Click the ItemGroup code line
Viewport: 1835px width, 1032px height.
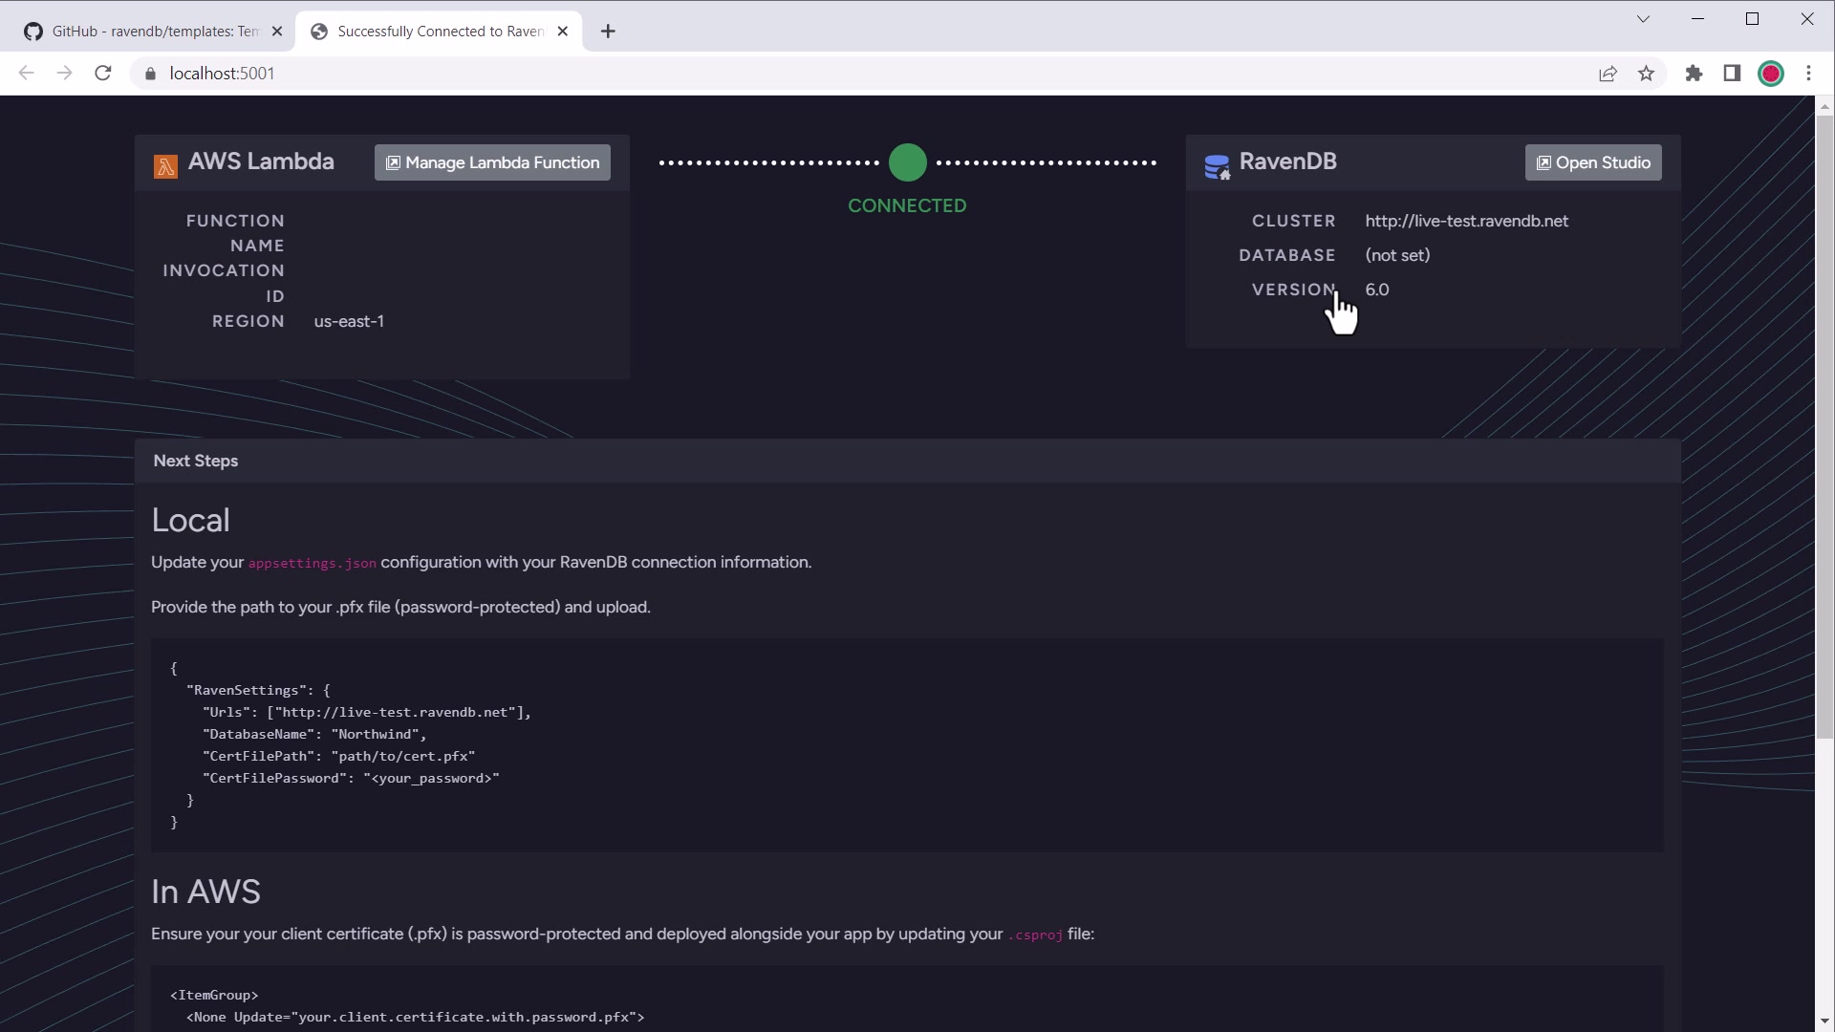coord(214,995)
